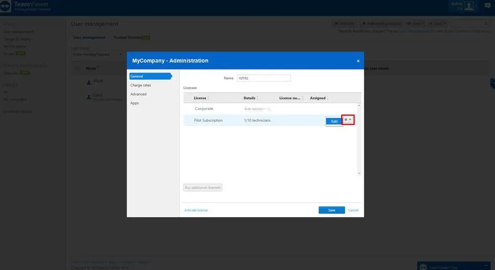
Task: Cancel the administration dialog
Action: click(353, 210)
